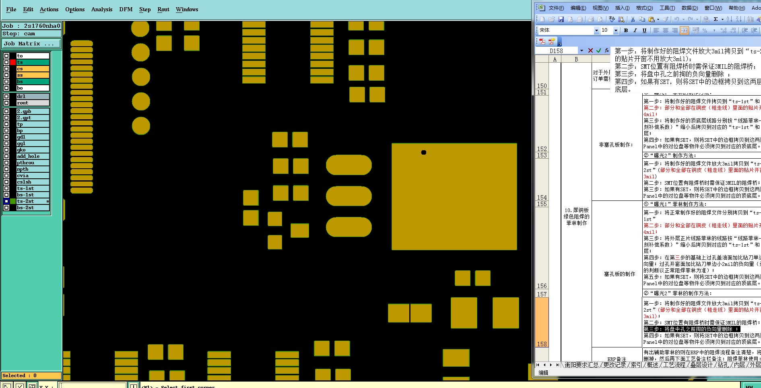Toggle Underline formatting in Excel

click(x=644, y=31)
